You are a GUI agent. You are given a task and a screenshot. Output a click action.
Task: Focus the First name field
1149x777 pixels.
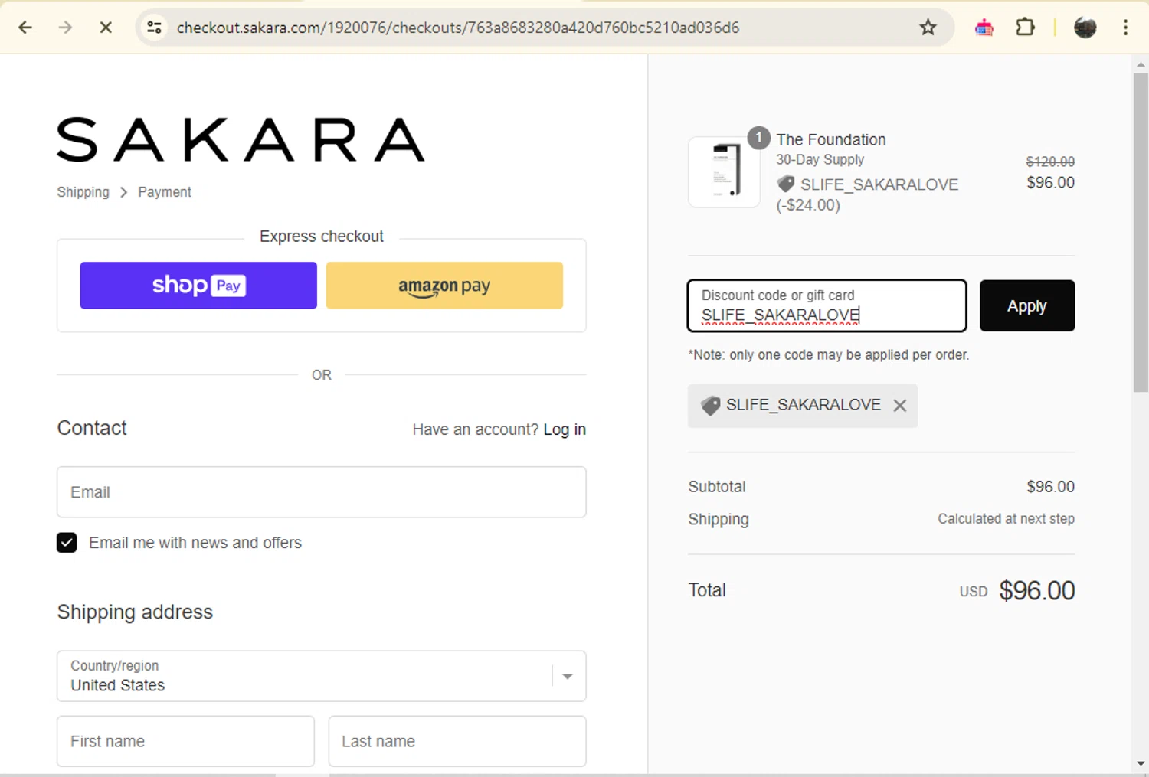tap(185, 741)
